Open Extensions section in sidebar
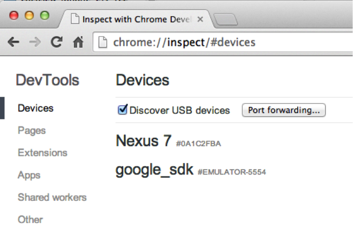 tap(42, 152)
